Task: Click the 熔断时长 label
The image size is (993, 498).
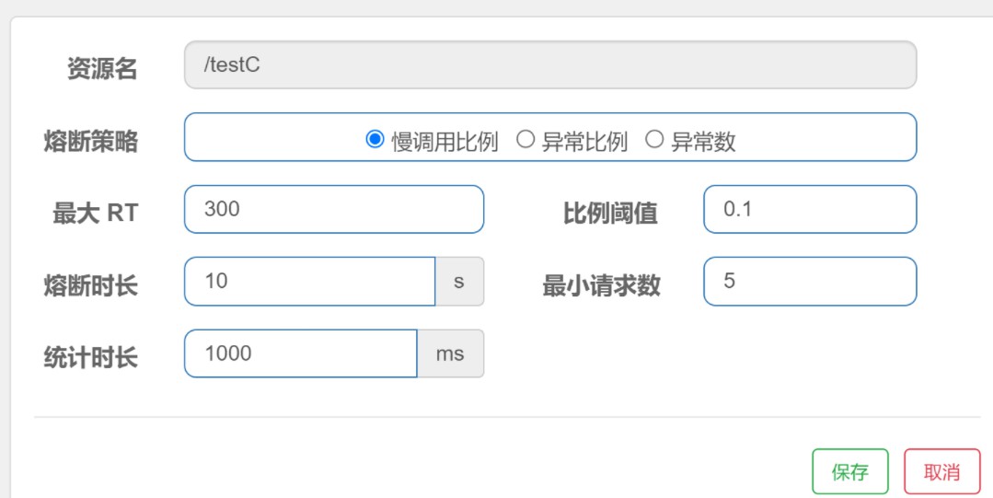Action: tap(90, 285)
